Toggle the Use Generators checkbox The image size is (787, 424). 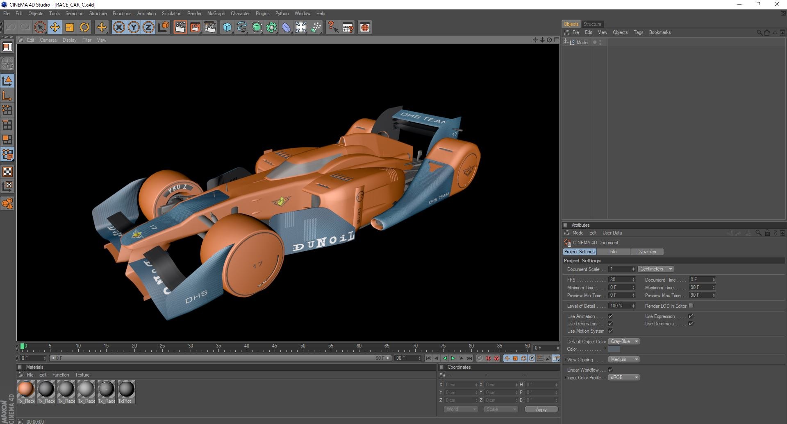click(610, 324)
